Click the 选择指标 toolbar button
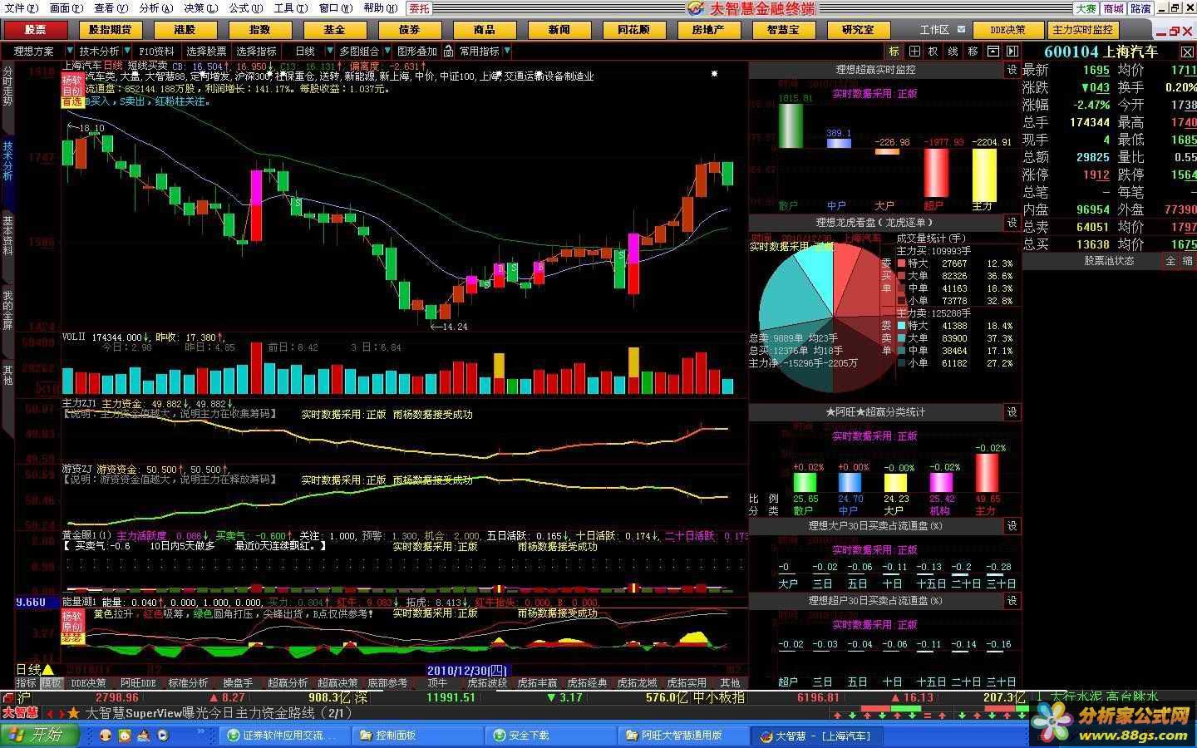1197x748 pixels. (256, 51)
